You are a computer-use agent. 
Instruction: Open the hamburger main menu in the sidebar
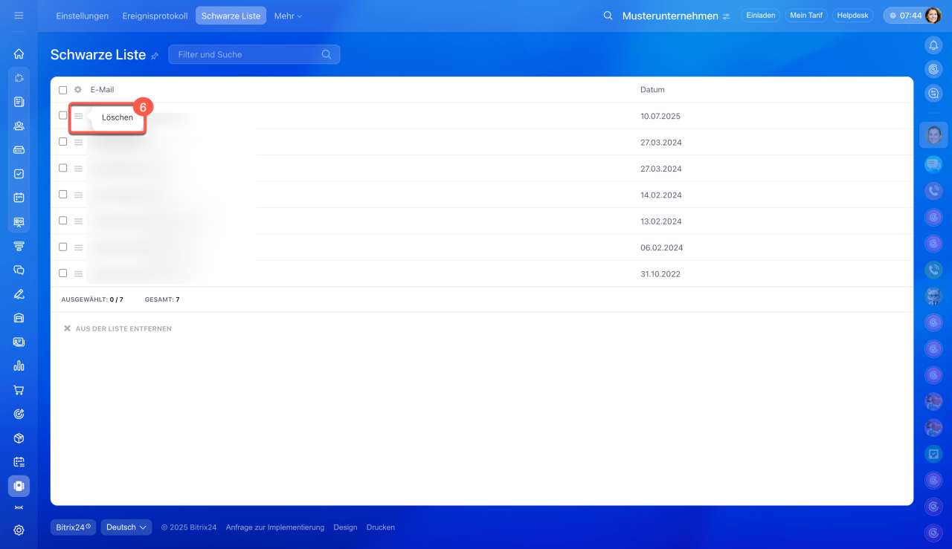(x=19, y=16)
